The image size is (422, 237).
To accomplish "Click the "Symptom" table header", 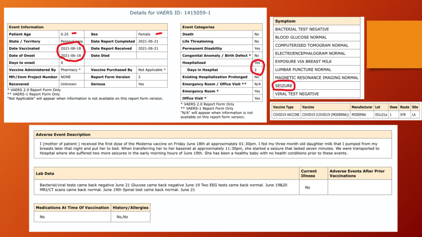I will click(285, 21).
